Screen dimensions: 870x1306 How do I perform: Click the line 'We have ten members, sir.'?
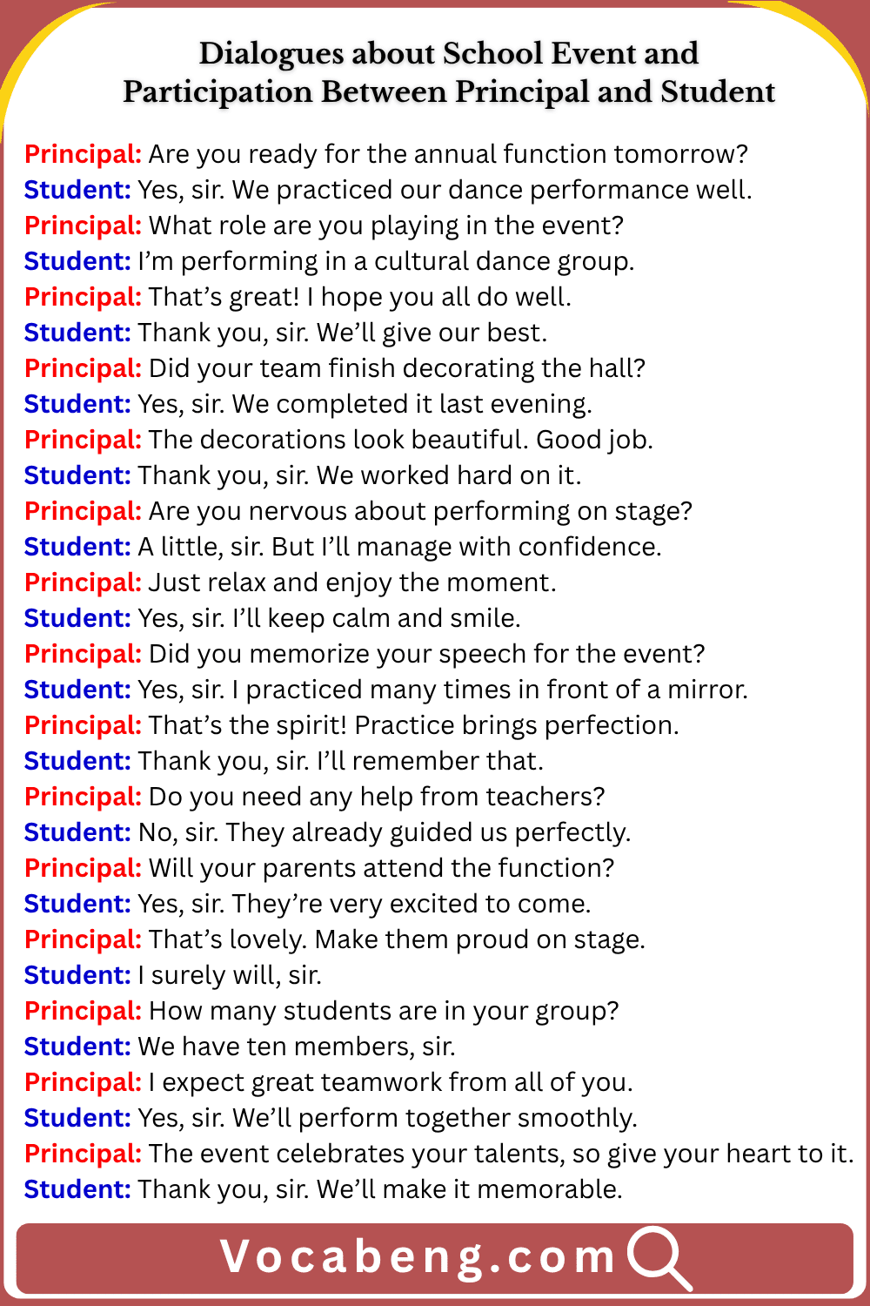(x=297, y=1047)
